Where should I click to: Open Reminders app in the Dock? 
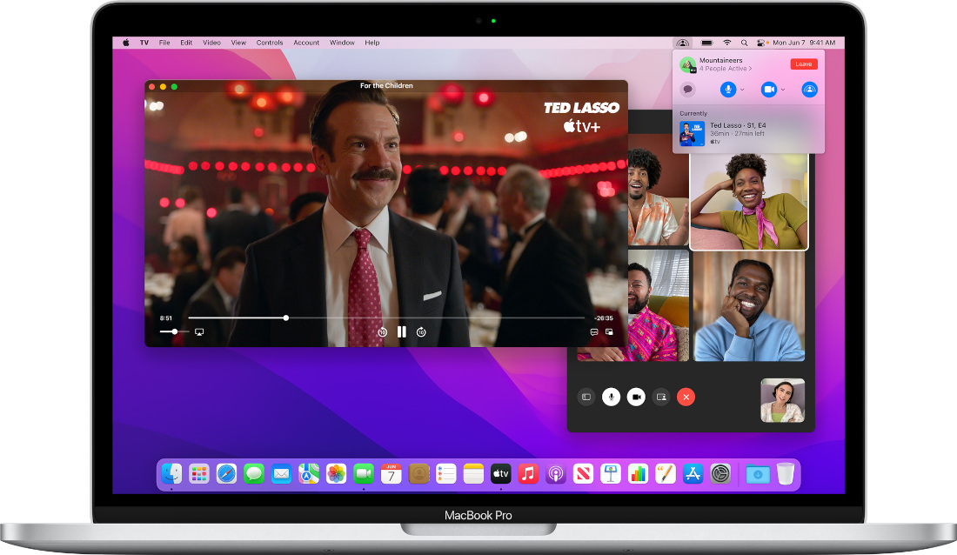click(x=446, y=474)
